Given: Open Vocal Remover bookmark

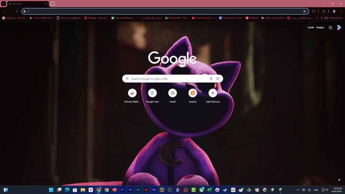Looking at the screenshot, I should [231, 18].
